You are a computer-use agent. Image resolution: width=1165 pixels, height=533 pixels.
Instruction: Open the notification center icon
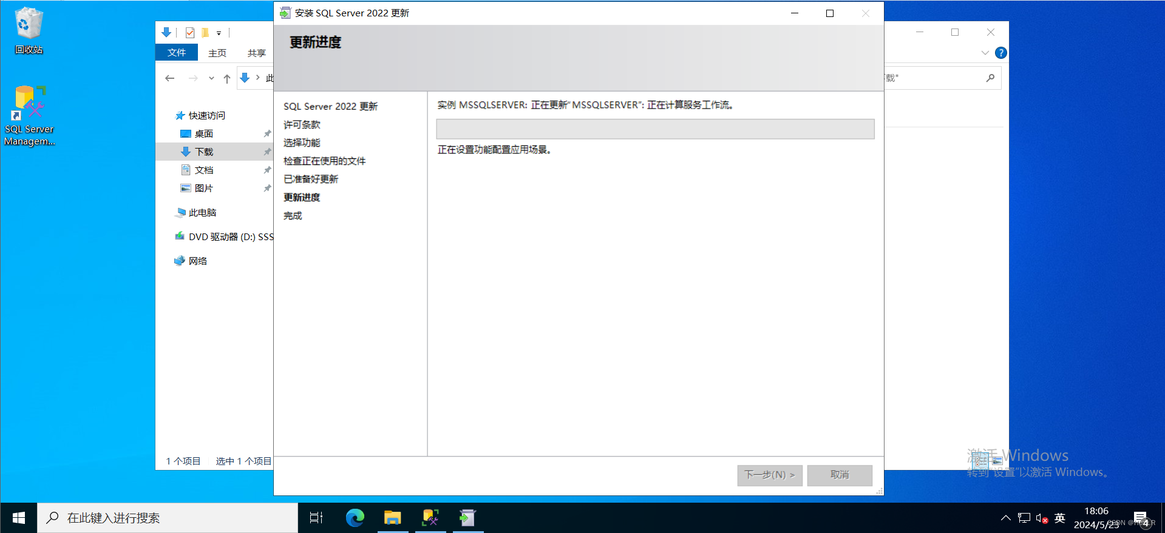pyautogui.click(x=1141, y=518)
